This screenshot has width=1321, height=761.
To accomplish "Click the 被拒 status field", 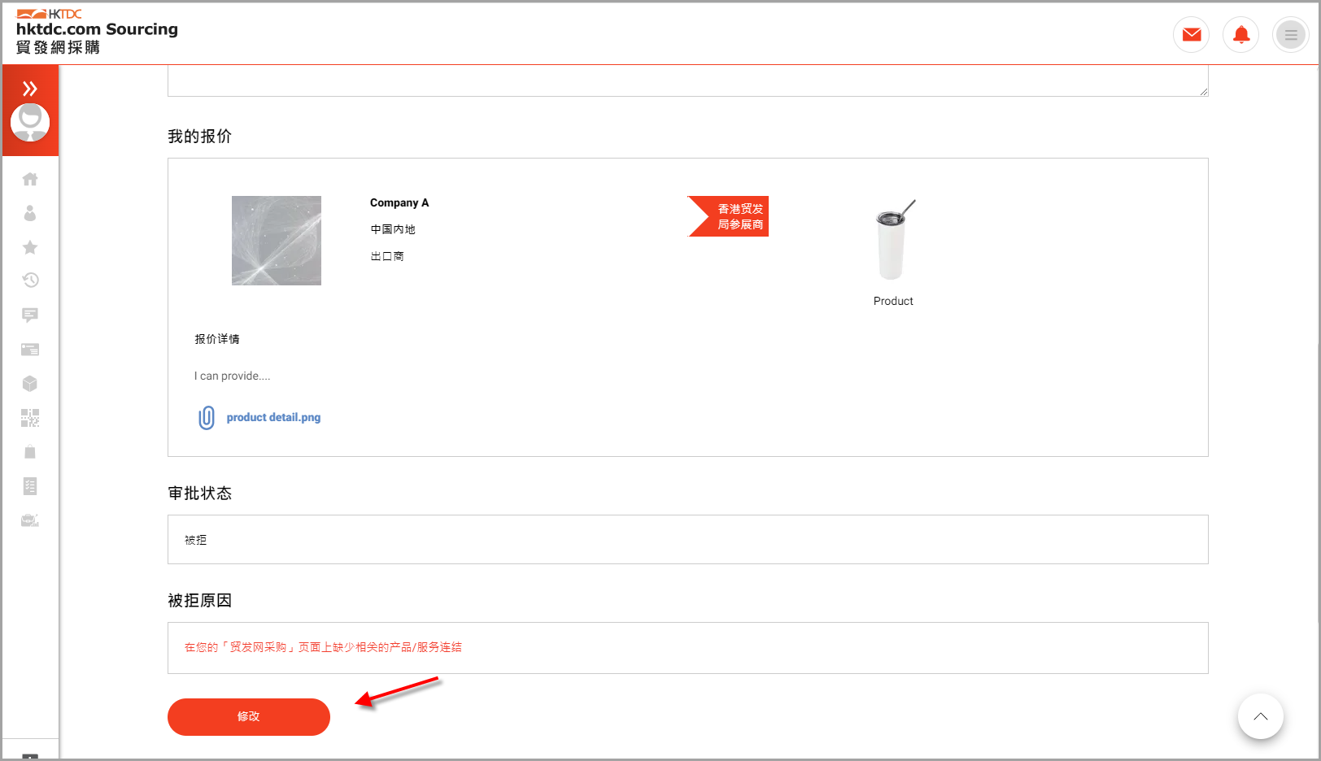I will pyautogui.click(x=688, y=540).
